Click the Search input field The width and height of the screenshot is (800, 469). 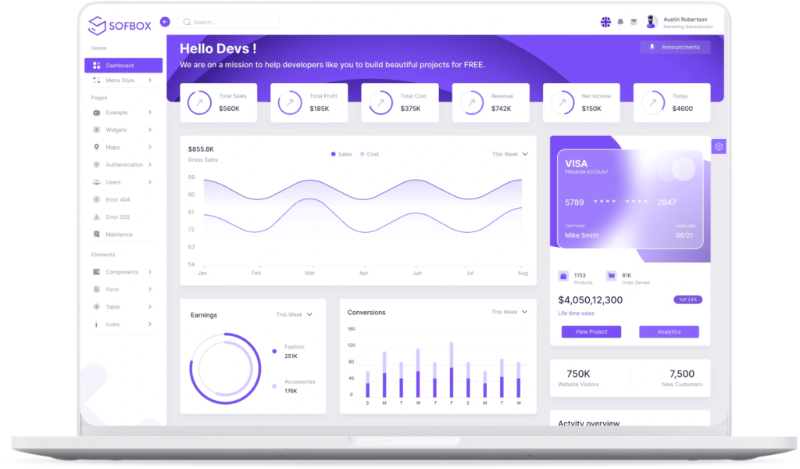[x=229, y=22]
